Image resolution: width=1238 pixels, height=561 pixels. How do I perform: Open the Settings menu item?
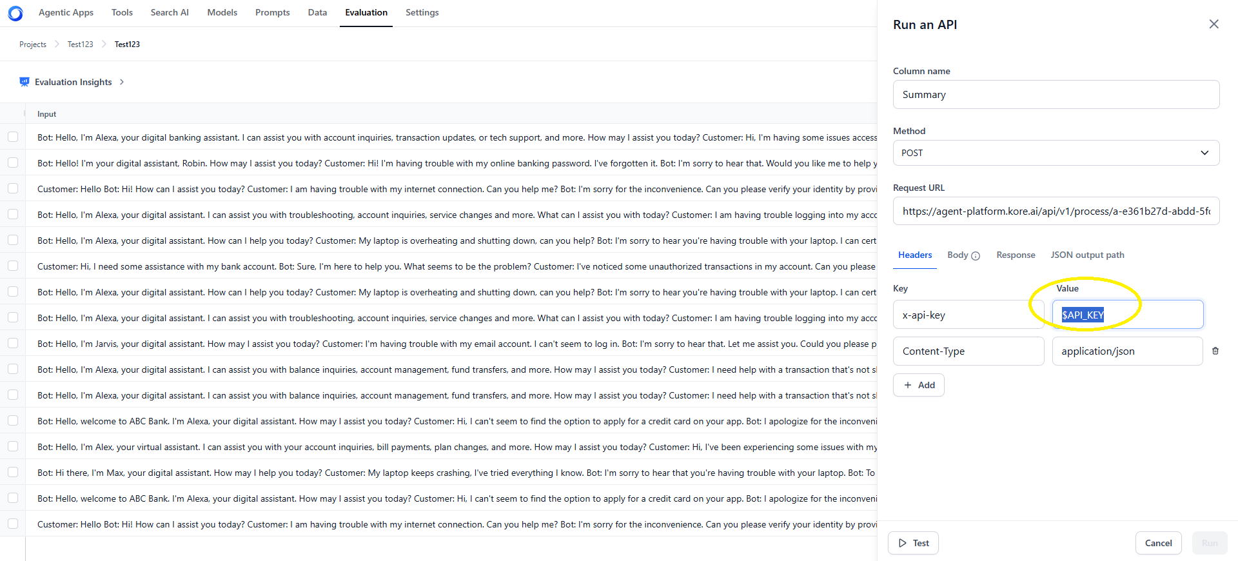coord(422,12)
